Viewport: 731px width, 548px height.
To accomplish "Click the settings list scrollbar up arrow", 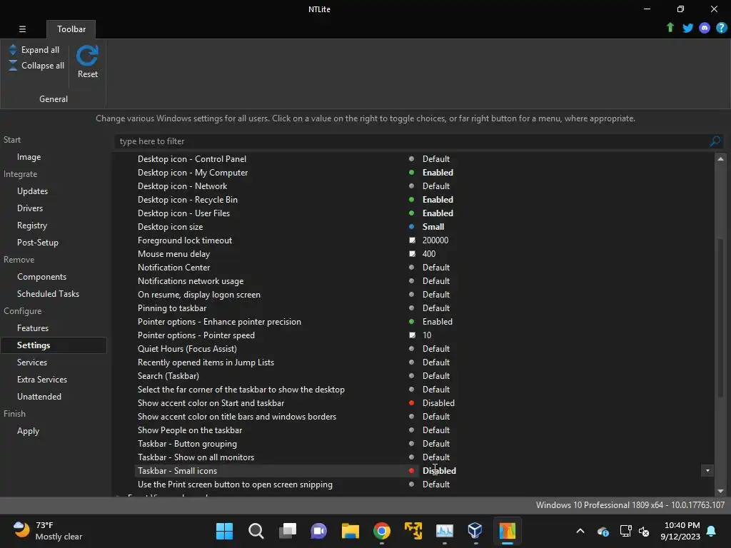I will [x=720, y=159].
